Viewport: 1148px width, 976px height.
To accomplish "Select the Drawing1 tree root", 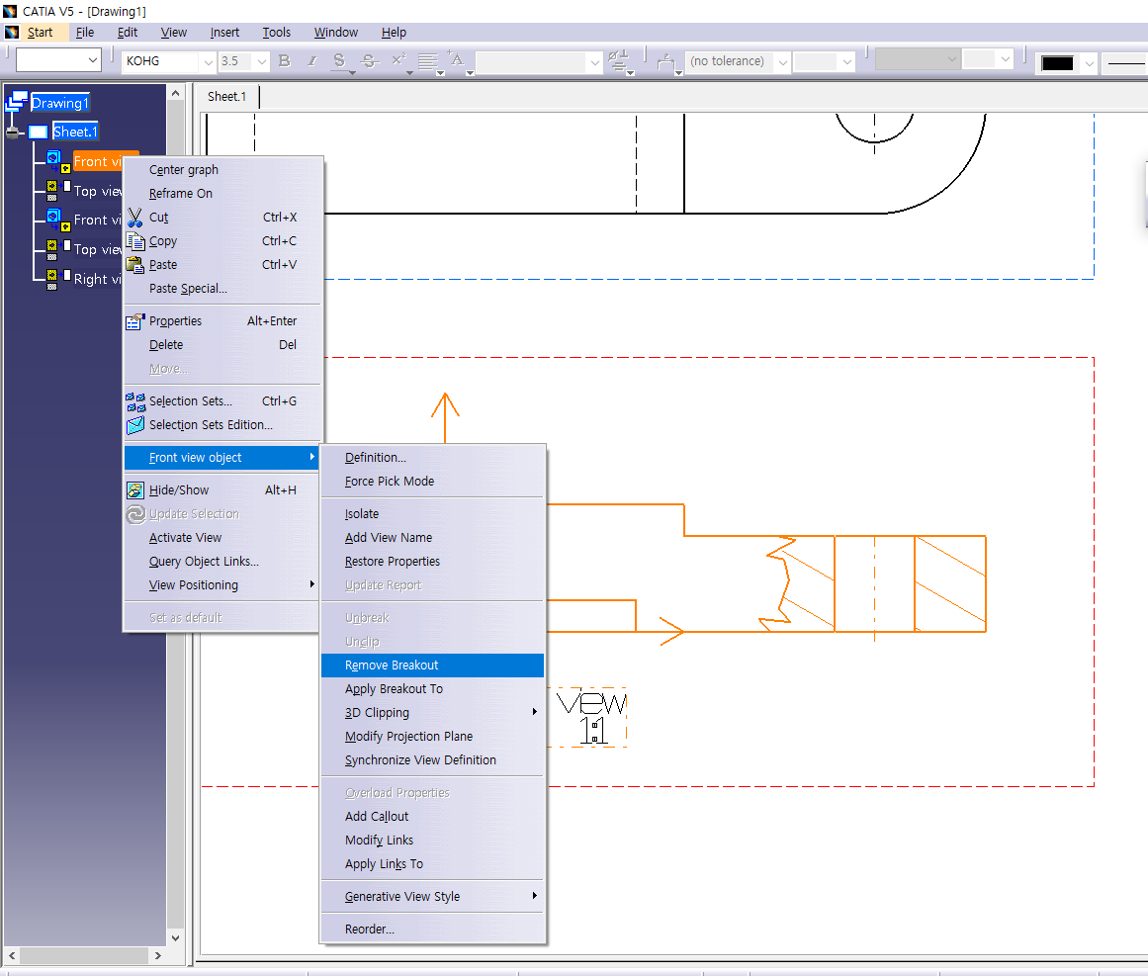I will pyautogui.click(x=60, y=103).
